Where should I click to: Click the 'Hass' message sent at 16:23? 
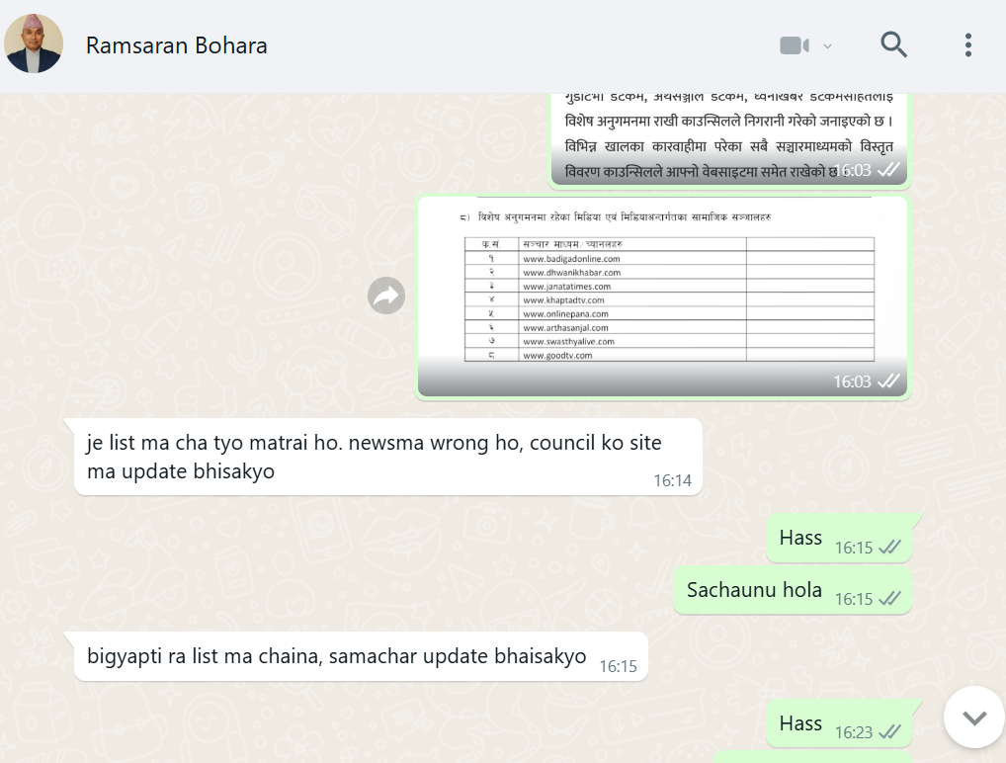tap(800, 723)
